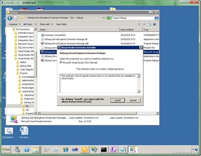This screenshot has width=201, height=156.
Task: Select the obj folder in tree
Action: point(27,110)
